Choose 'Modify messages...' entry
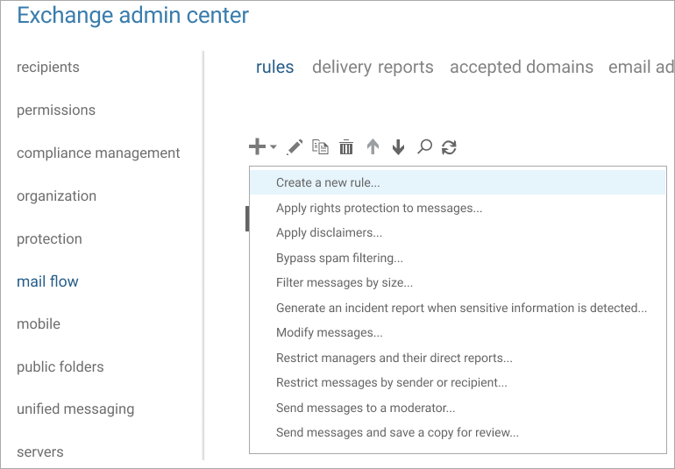675x469 pixels. click(458, 332)
